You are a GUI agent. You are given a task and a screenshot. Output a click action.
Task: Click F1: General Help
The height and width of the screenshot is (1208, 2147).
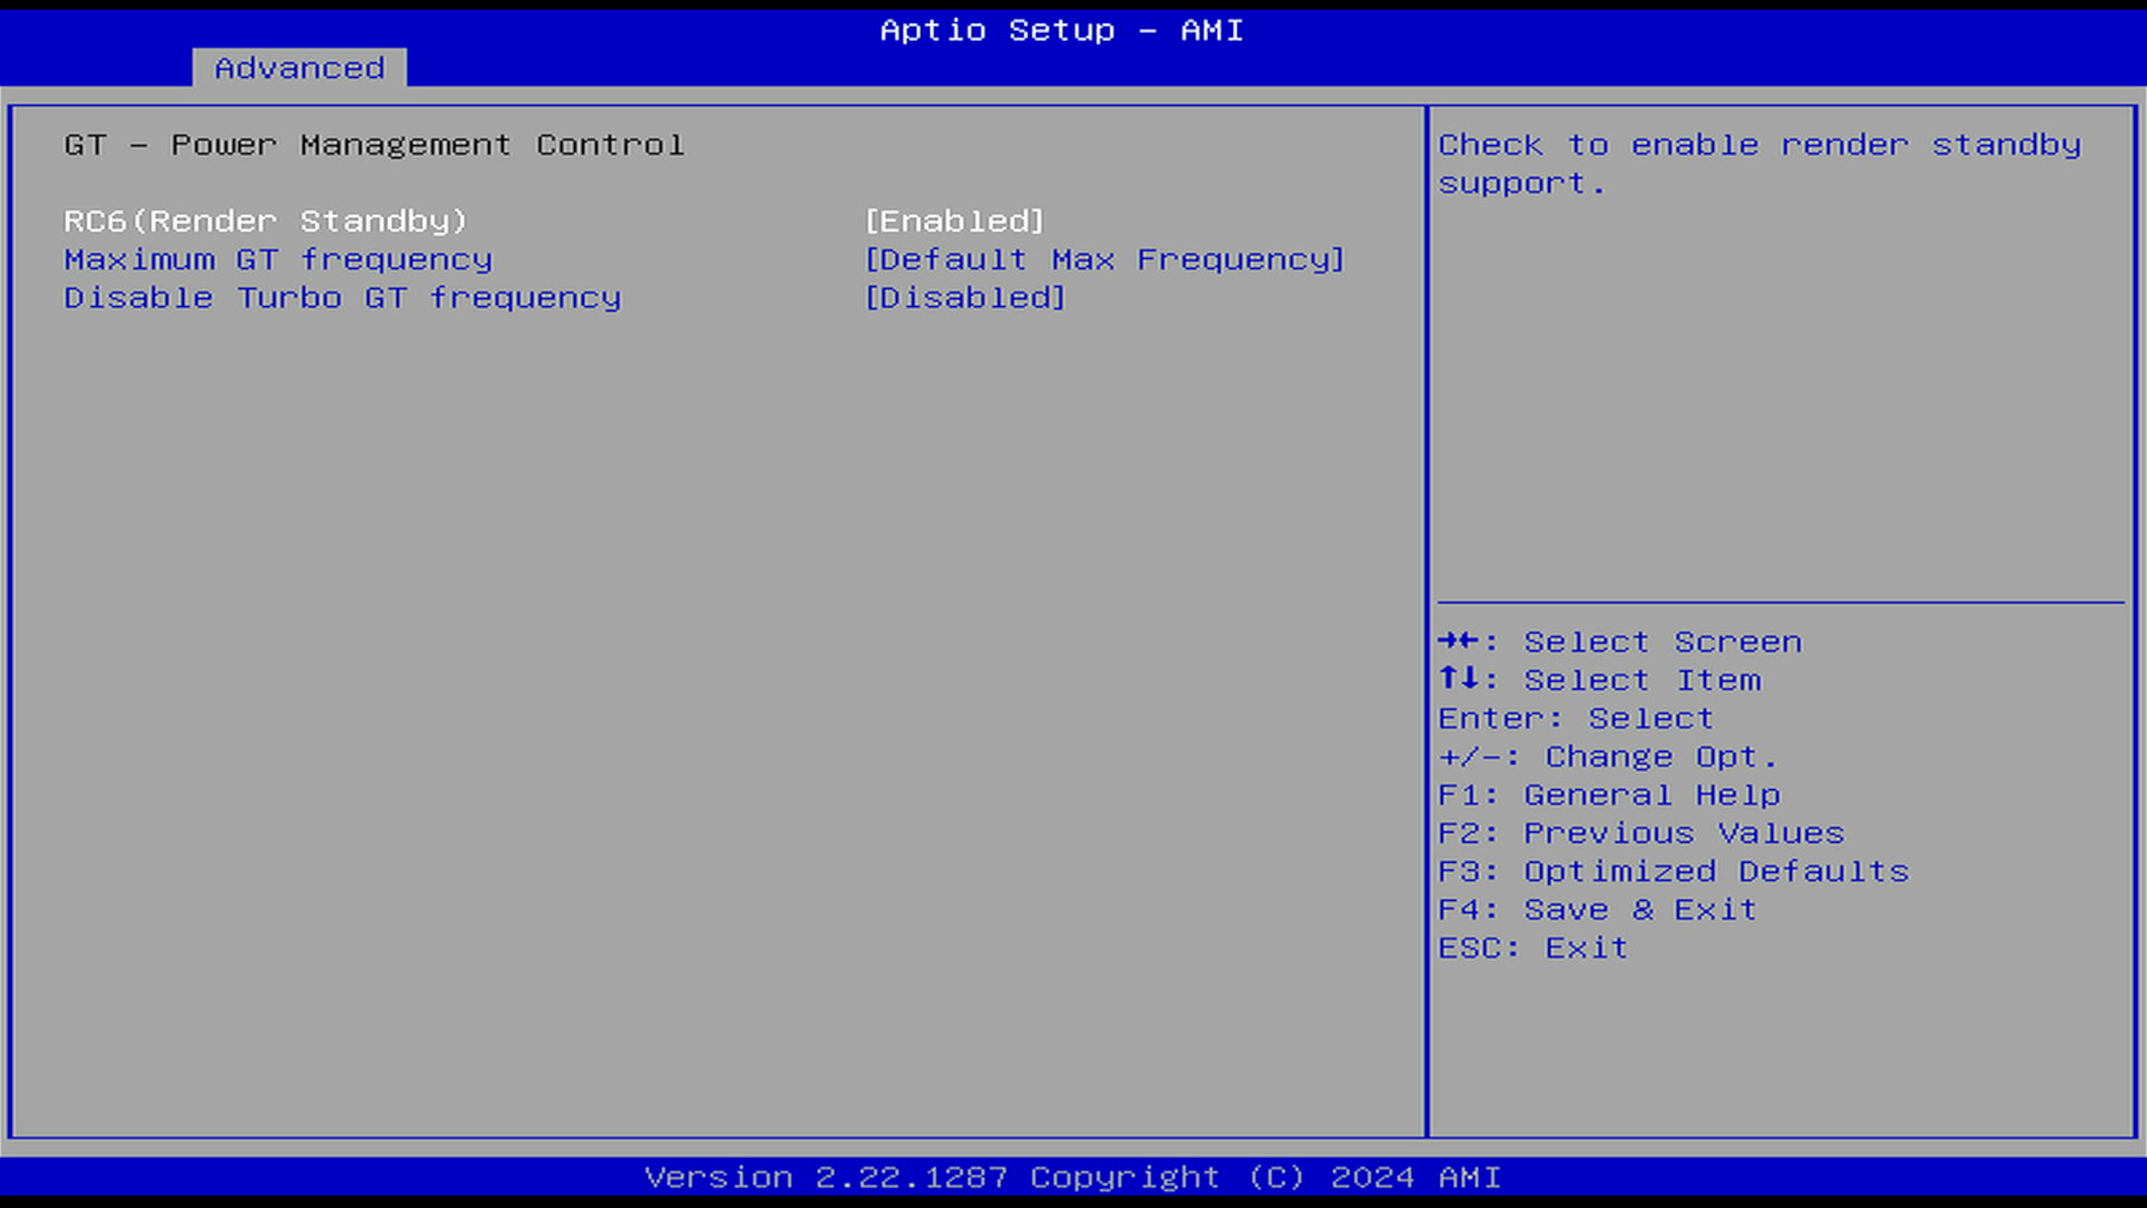1609,794
